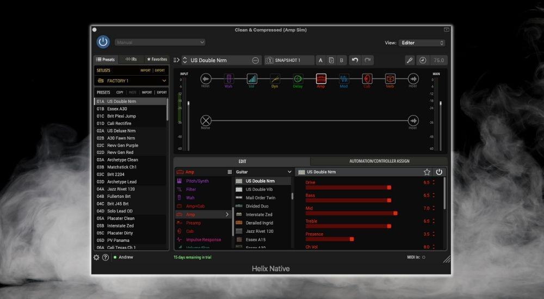Select compare state A
Viewport: 544px width, 299px height.
(320, 60)
